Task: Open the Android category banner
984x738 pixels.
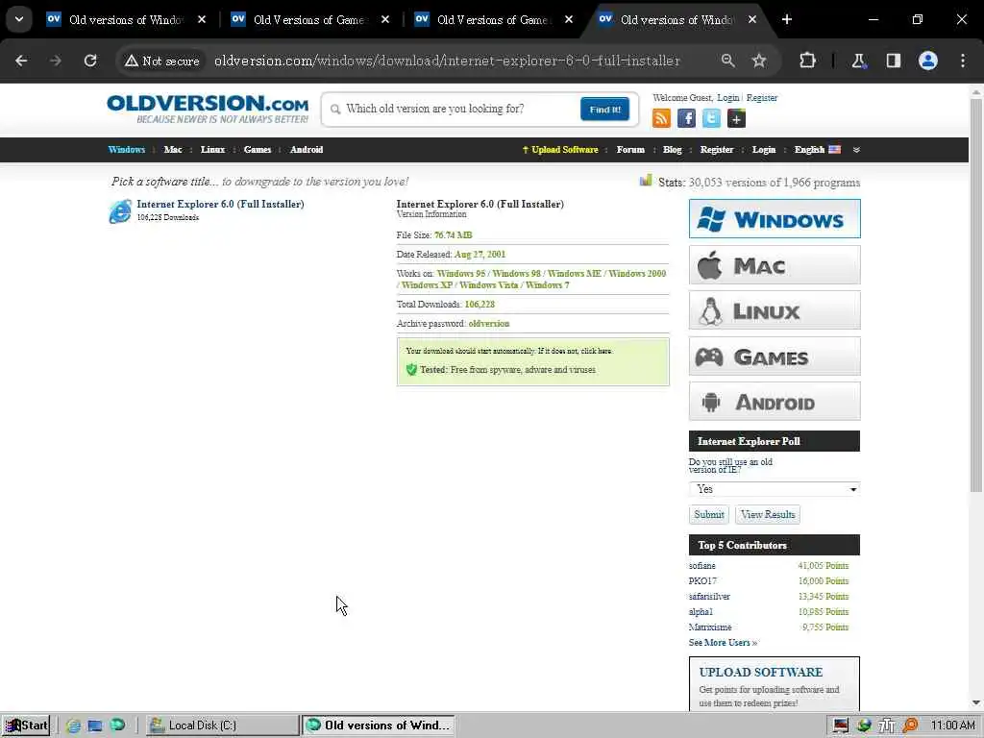Action: point(775,402)
